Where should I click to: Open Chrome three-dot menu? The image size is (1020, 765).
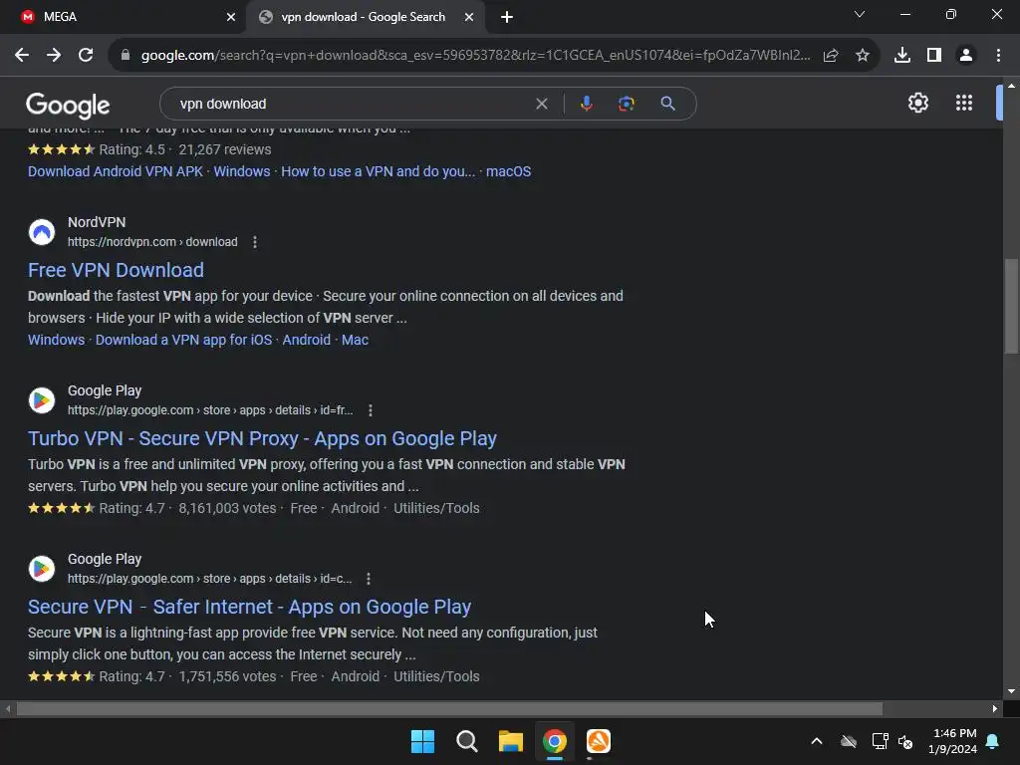click(x=998, y=56)
